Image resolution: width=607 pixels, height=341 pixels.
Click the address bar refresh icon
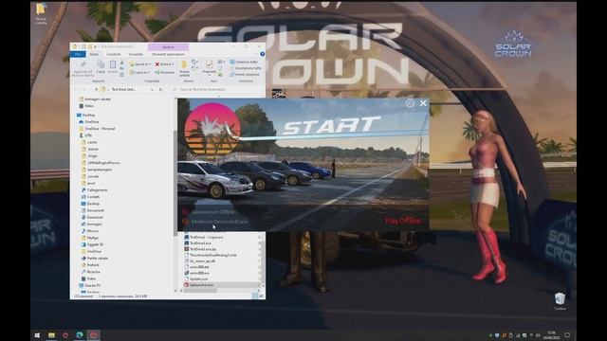point(160,89)
